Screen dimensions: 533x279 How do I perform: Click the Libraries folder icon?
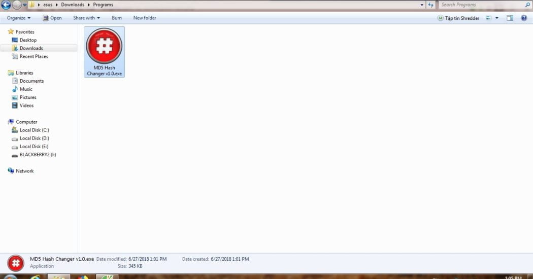11,73
